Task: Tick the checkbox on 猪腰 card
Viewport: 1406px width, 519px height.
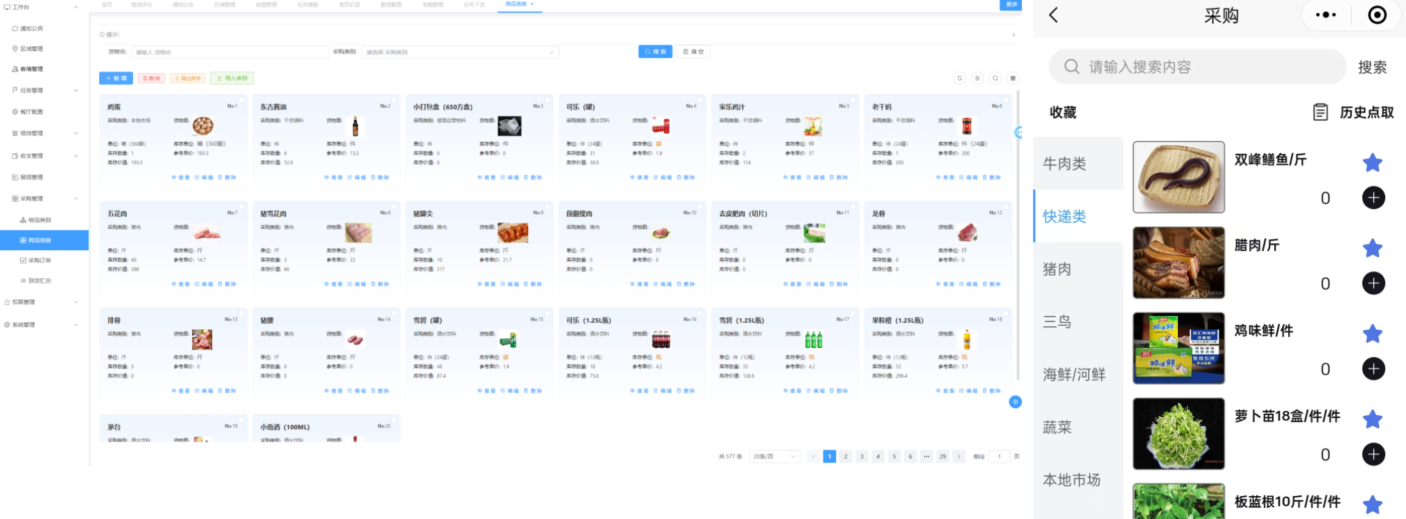Action: pyautogui.click(x=394, y=314)
